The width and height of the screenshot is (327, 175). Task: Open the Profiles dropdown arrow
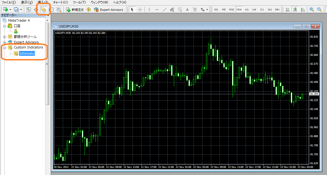click(x=21, y=9)
